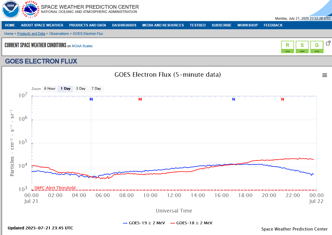Click the red M midnight marker
The height and width of the screenshot is (235, 332).
coord(140,100)
